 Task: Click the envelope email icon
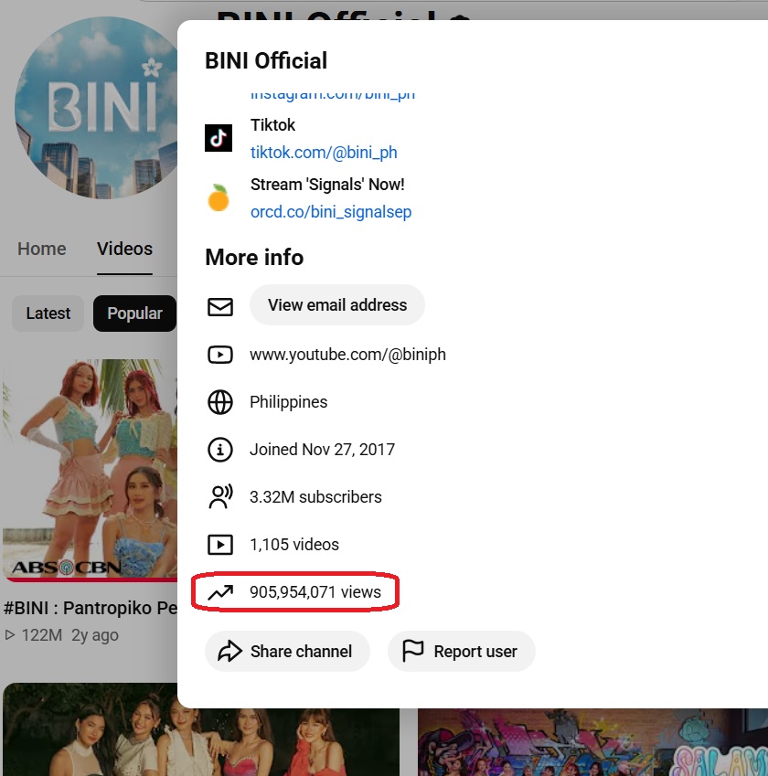[x=219, y=307]
